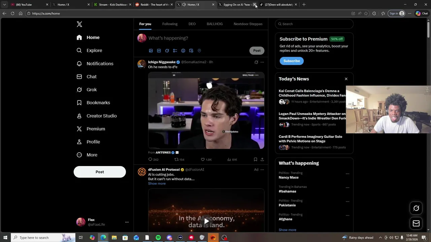Open File Explorer from the taskbar
This screenshot has height=242, width=431.
(114, 238)
